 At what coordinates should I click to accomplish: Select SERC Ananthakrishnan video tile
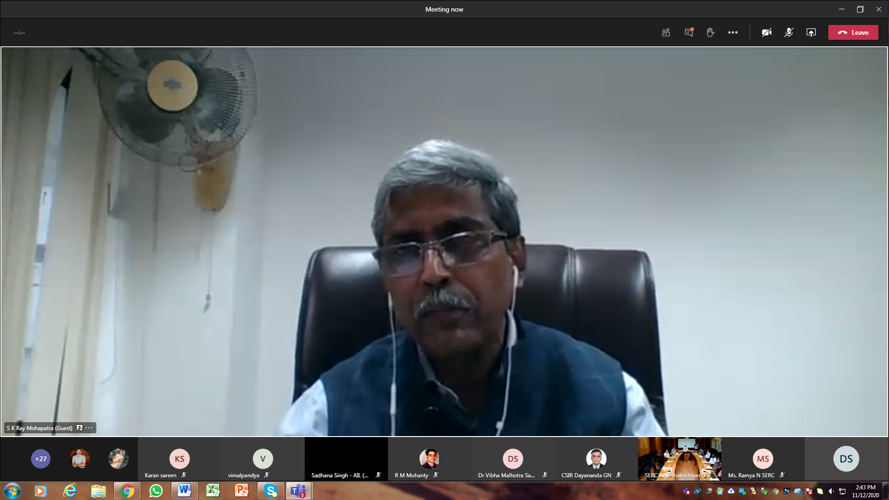point(680,459)
